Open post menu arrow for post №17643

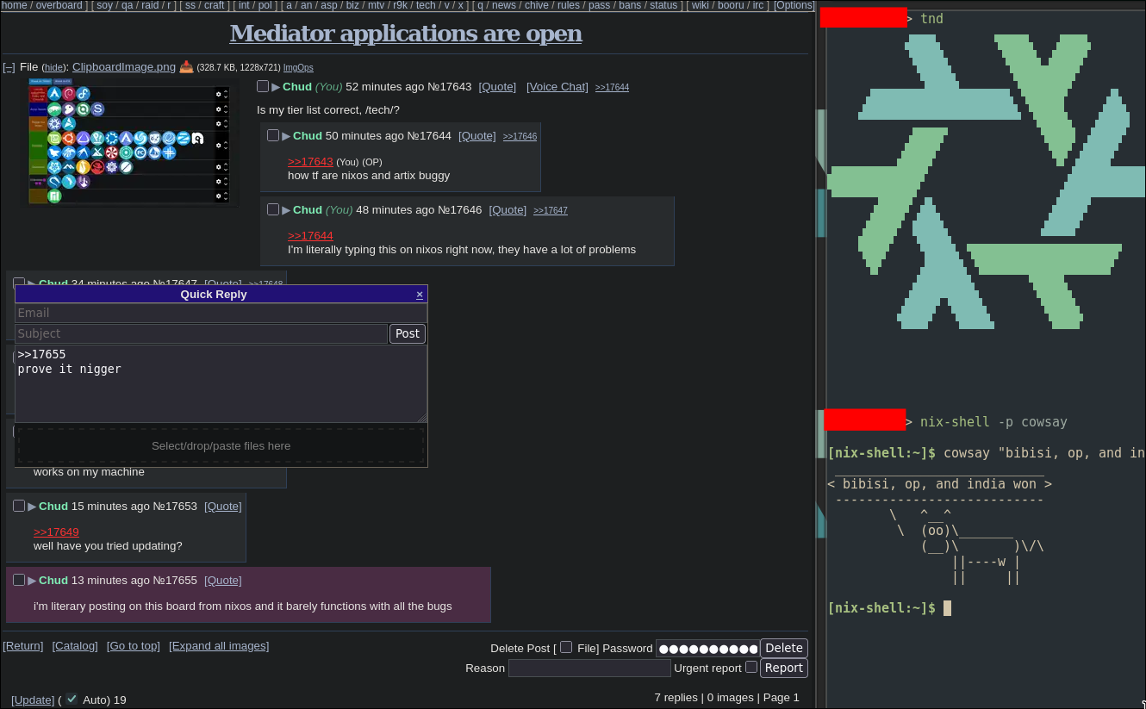[276, 87]
